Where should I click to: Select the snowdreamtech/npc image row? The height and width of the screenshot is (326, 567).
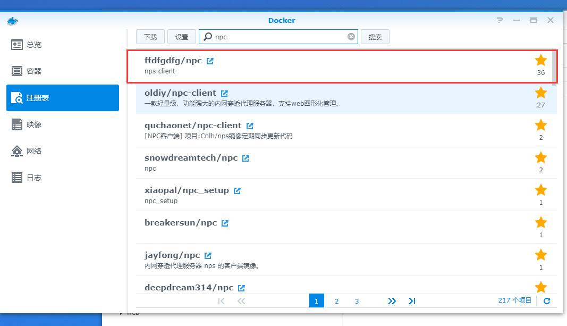click(346, 163)
